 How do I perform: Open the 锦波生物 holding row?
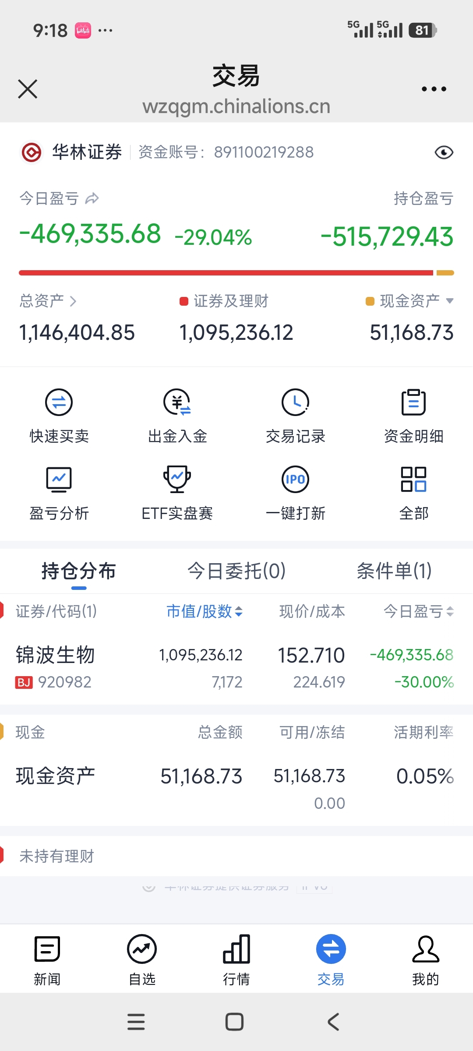[236, 668]
